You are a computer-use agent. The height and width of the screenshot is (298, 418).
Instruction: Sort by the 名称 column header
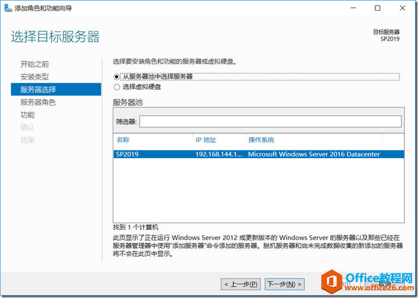coord(123,140)
